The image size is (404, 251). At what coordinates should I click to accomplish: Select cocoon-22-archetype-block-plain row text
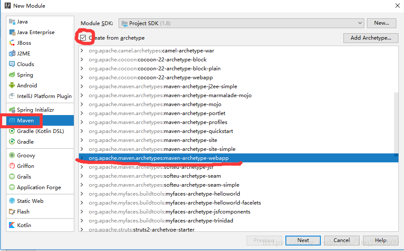click(154, 69)
